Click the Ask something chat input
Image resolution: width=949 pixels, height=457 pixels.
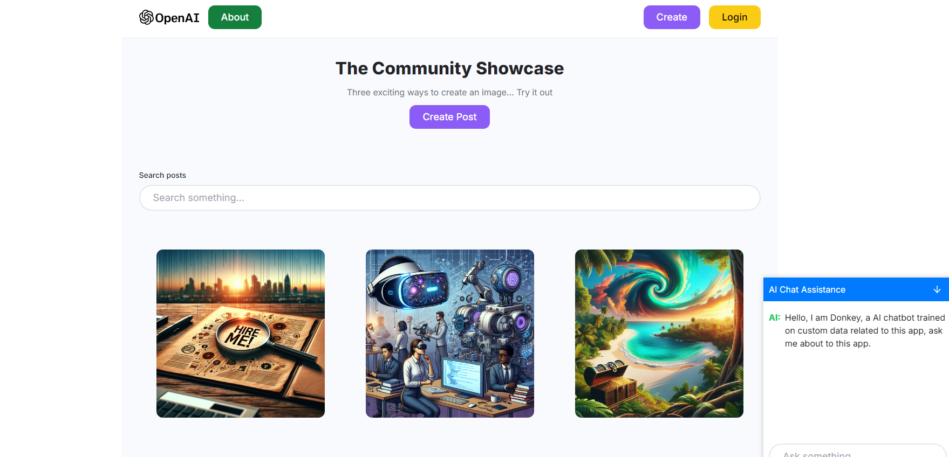tap(857, 451)
